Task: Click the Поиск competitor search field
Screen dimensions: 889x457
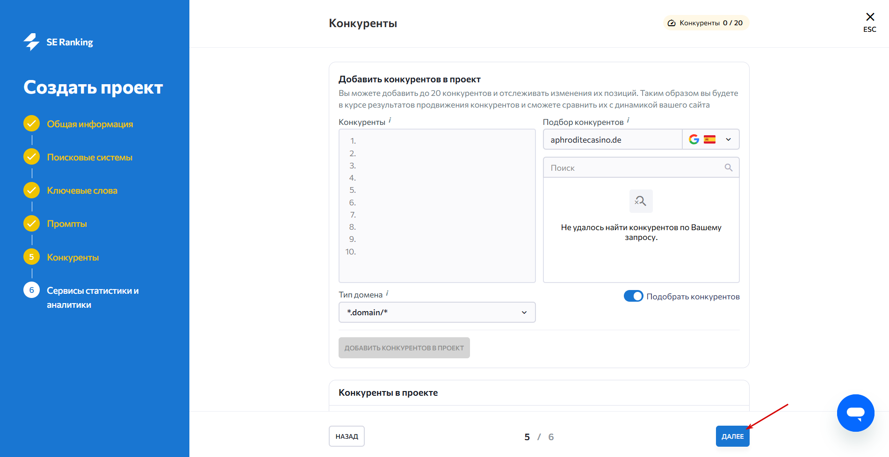Action: [x=636, y=167]
